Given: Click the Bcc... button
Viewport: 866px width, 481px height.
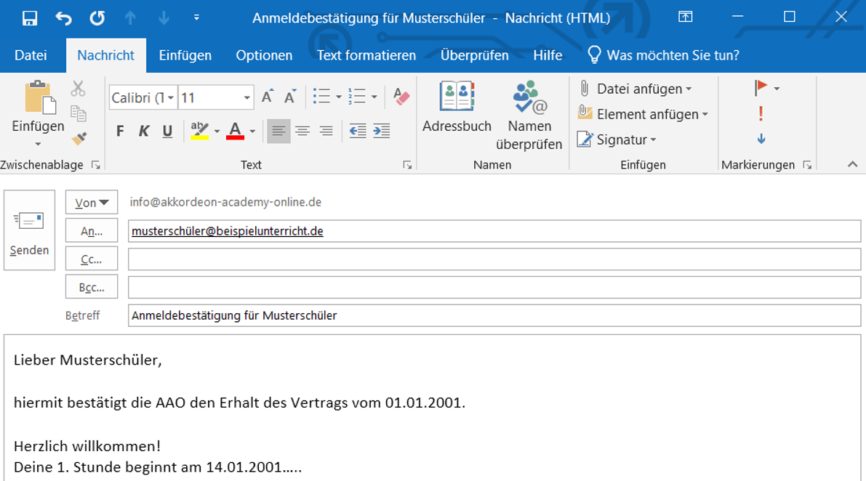Looking at the screenshot, I should coord(92,288).
